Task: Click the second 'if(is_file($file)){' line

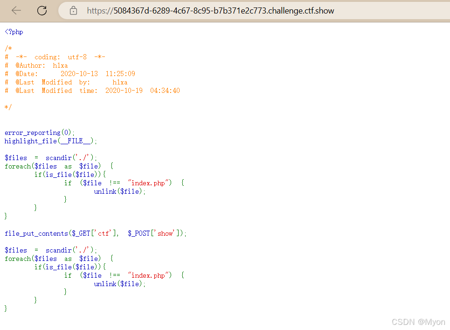Action: 70,267
